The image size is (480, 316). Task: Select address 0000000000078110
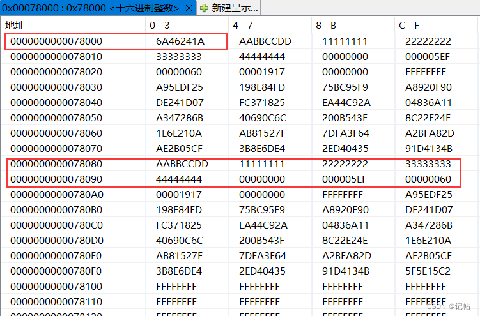click(x=56, y=301)
